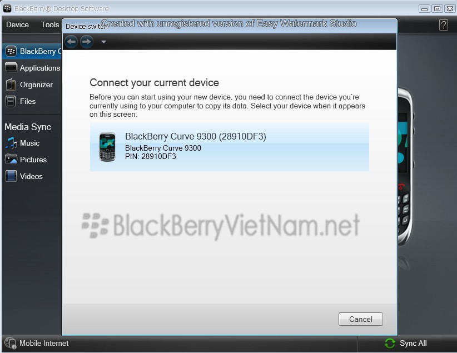Cancel the Device switch dialog
Viewport: 457px width, 353px height.
tap(360, 319)
